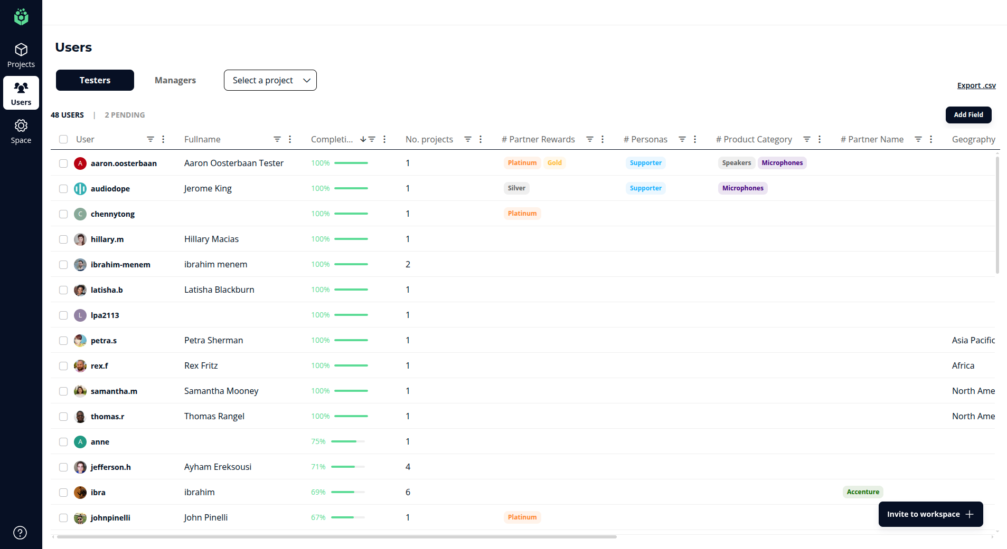1007x549 pixels.
Task: Check the ibrahim-menem row checkbox
Action: click(63, 265)
